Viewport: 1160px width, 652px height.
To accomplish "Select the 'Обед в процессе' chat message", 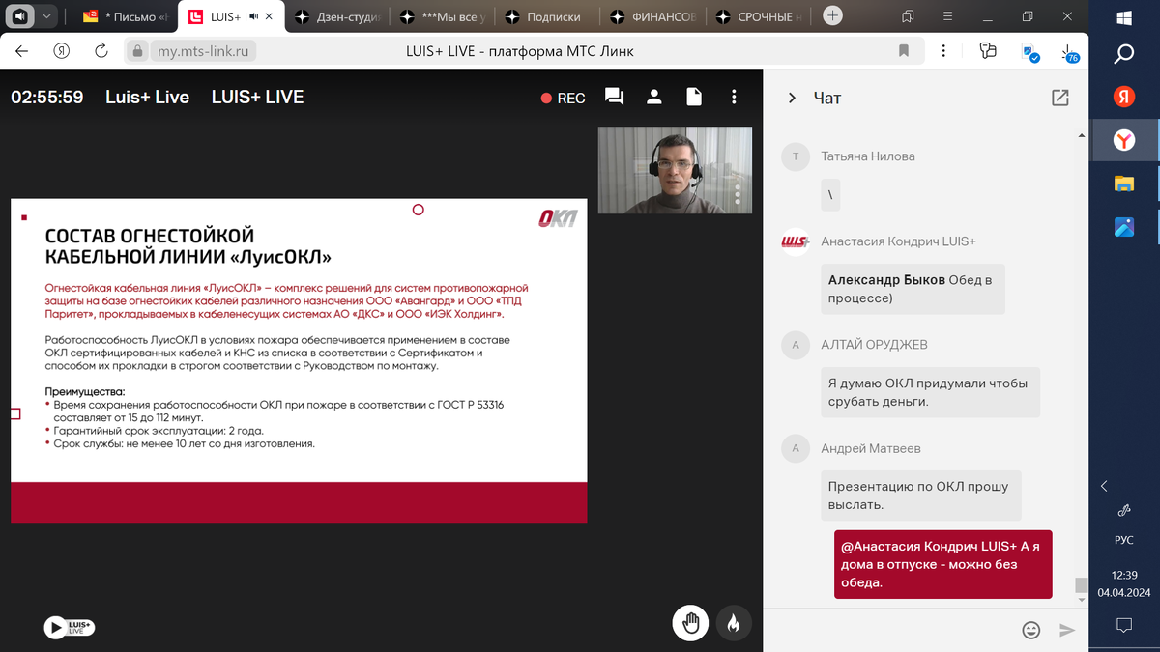I will [x=913, y=289].
